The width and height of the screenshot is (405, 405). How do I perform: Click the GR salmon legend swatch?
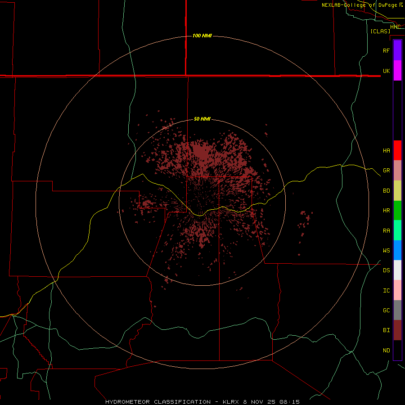pos(397,171)
